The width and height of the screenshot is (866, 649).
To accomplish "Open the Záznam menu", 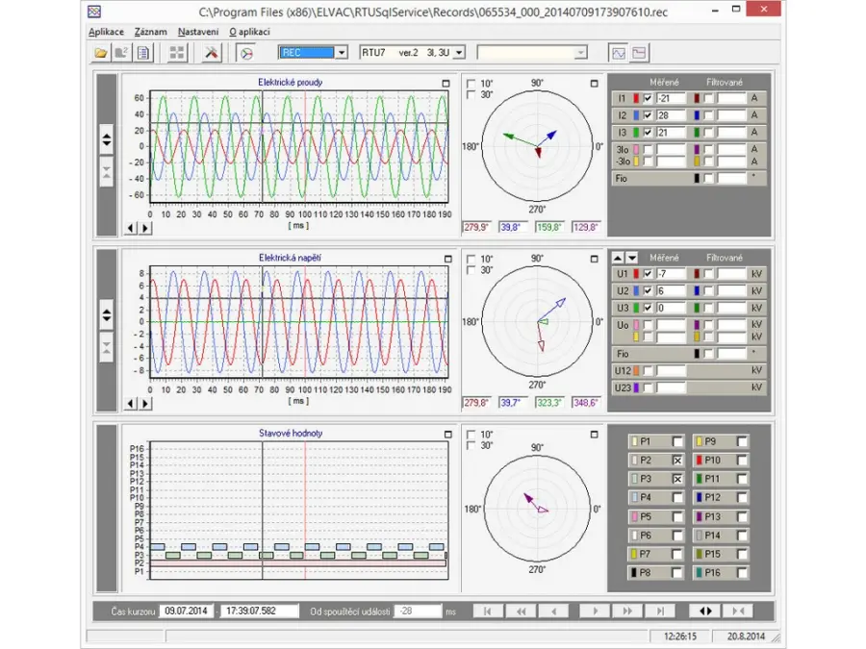I will [150, 32].
